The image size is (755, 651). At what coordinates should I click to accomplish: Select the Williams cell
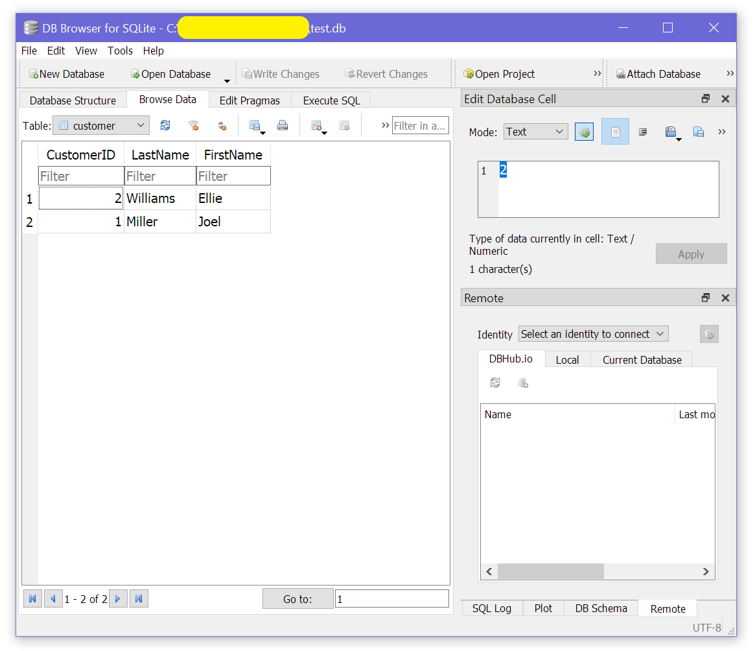coord(160,198)
